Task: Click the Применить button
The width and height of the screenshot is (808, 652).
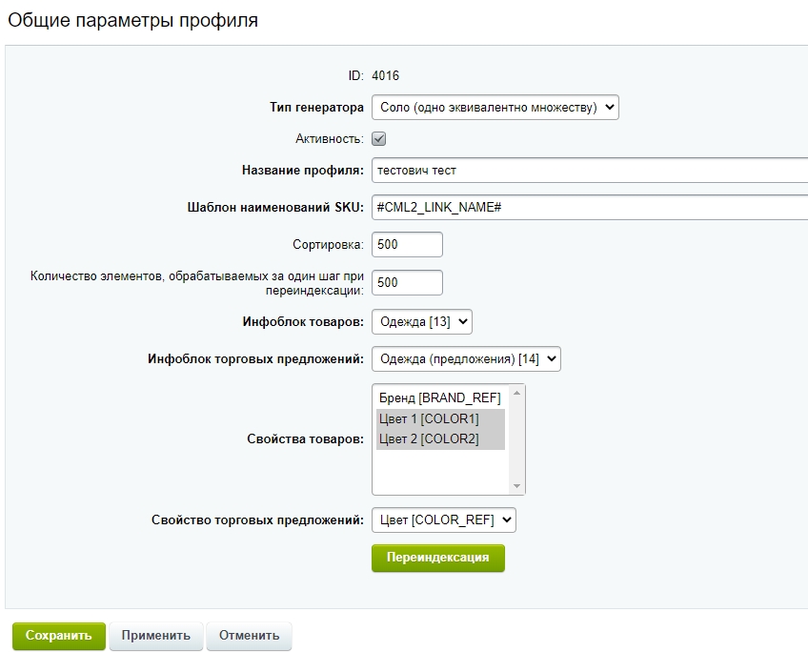Action: pos(155,636)
